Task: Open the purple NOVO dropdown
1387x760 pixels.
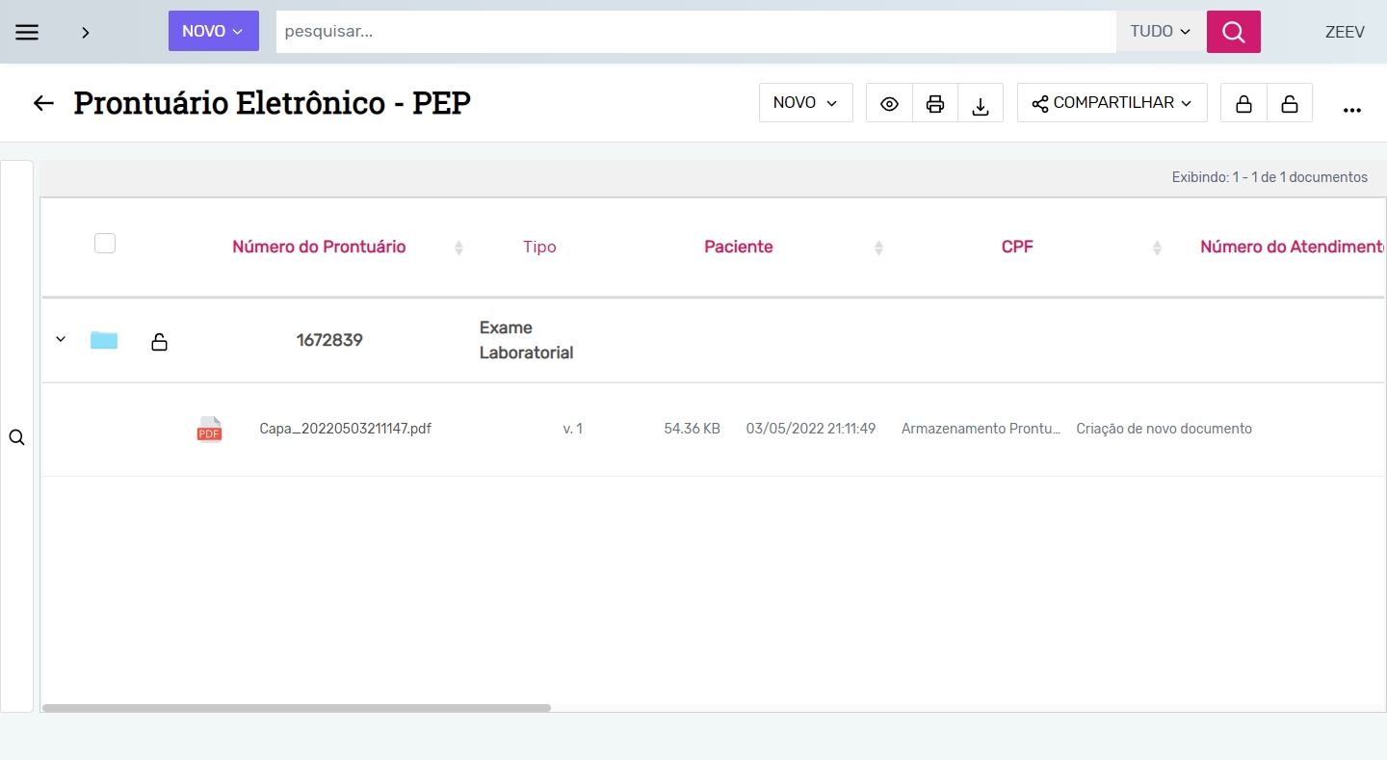Action: click(x=213, y=32)
